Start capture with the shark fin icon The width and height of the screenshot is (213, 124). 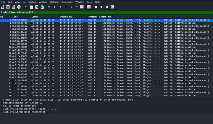click(x=3, y=7)
